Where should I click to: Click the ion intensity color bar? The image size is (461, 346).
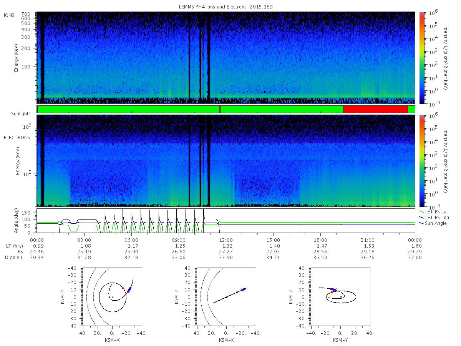pyautogui.click(x=422, y=58)
